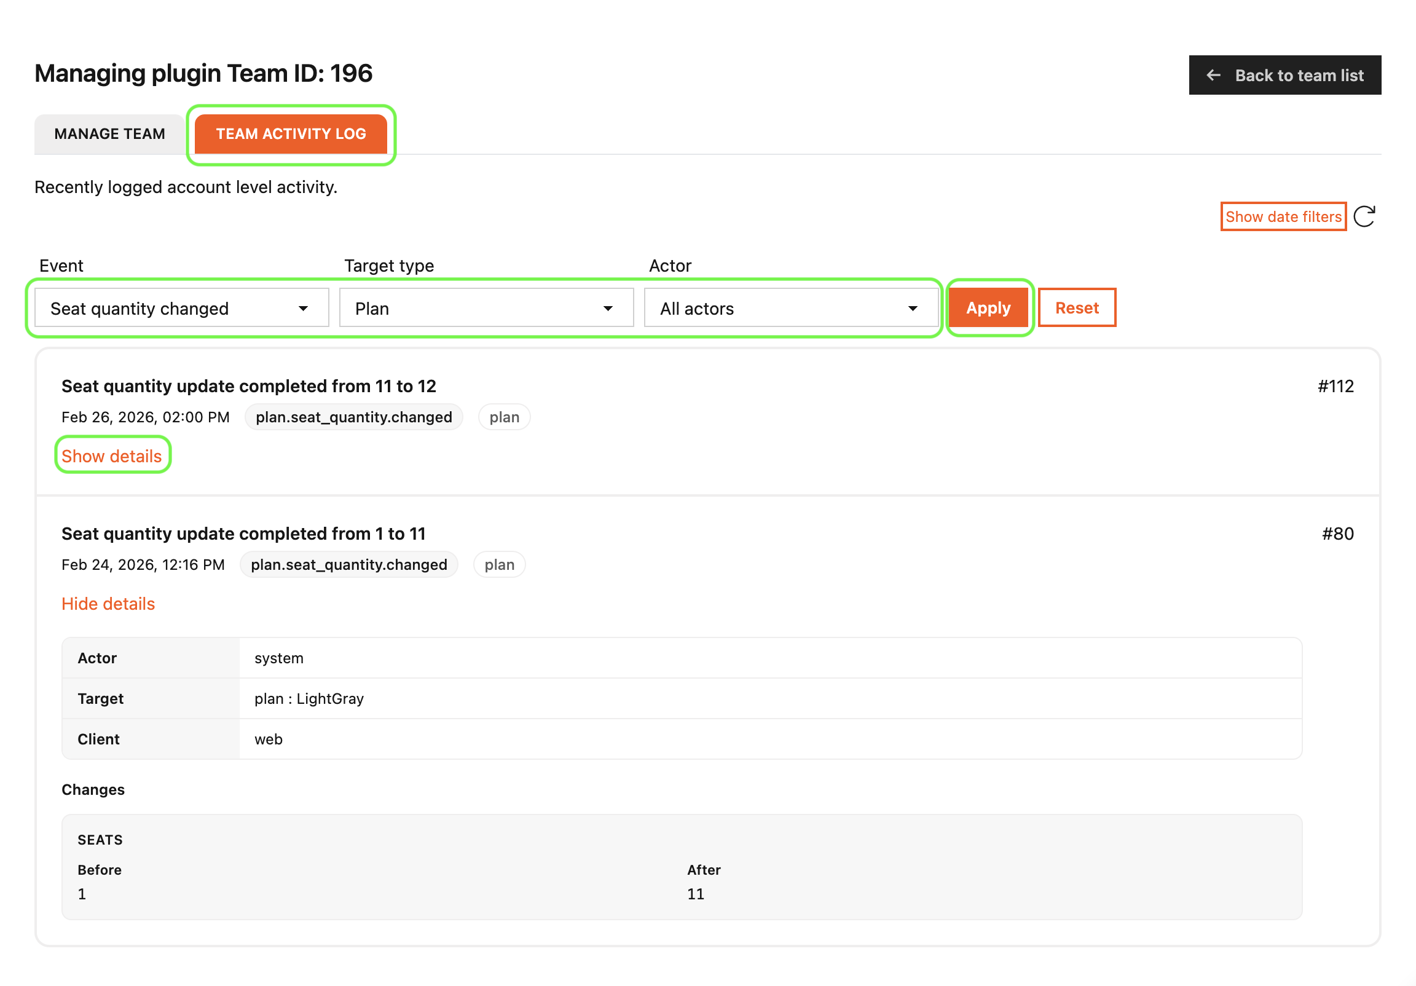Click the Client value labeled web
The width and height of the screenshot is (1416, 986).
[x=268, y=738]
